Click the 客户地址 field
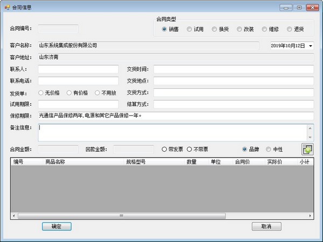The width and height of the screenshot is (323, 242). tap(176, 57)
